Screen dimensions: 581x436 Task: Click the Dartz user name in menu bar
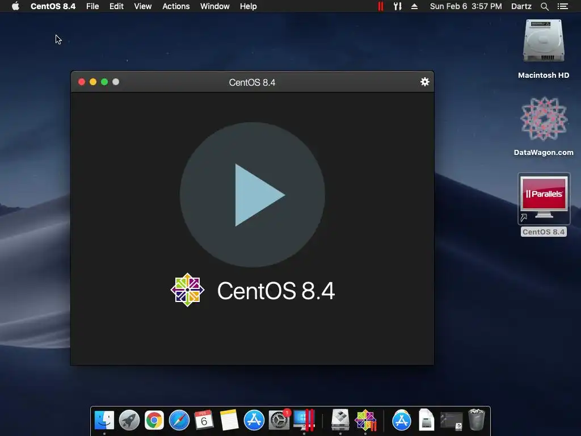(x=521, y=6)
